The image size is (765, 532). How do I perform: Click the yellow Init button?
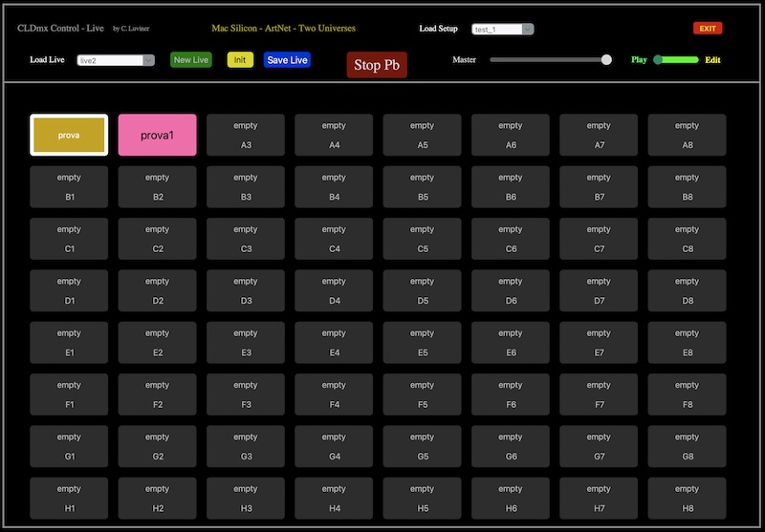point(240,60)
